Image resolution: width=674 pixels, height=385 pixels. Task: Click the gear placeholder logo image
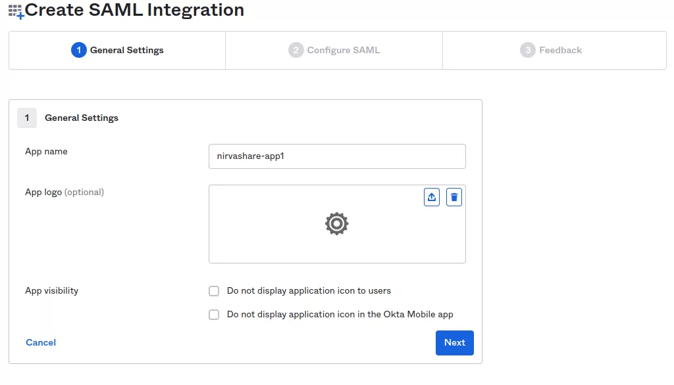337,223
